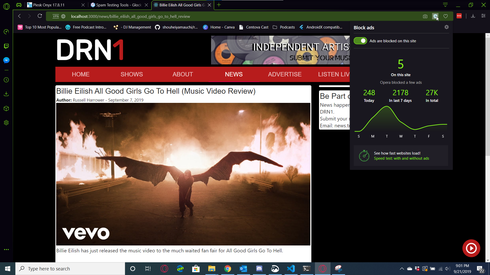Screen dimensions: 490x275
Task: Open Visual Studio Code from taskbar
Action: point(291,269)
